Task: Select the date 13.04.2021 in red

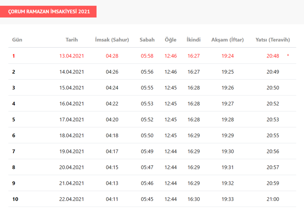Action: pos(72,56)
